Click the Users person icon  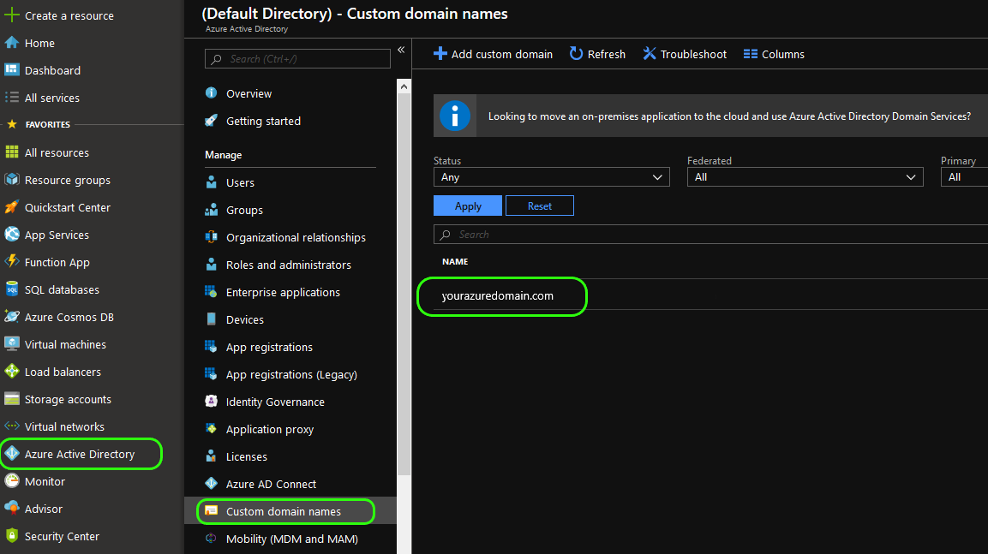(x=211, y=182)
